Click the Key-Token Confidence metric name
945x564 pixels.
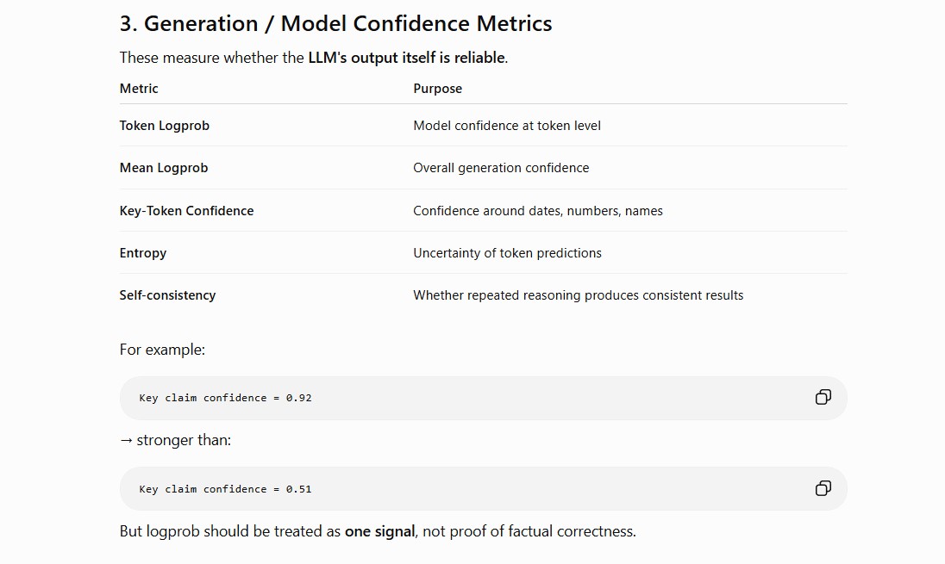(186, 211)
